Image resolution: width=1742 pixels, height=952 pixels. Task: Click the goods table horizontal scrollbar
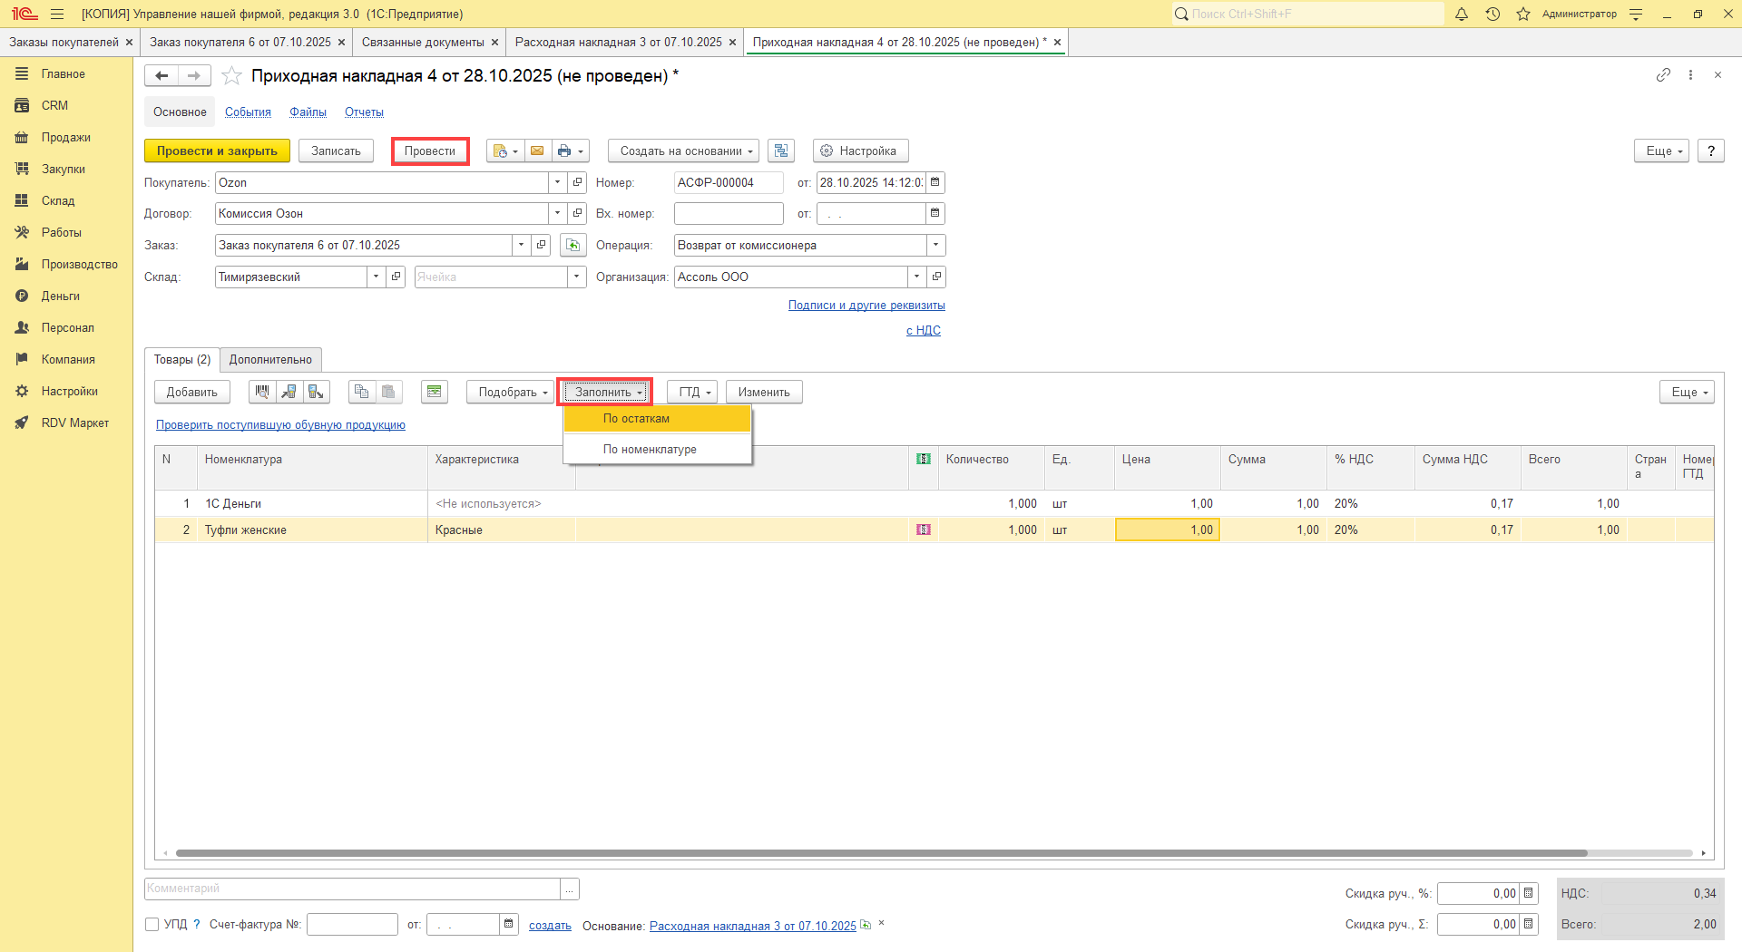[x=881, y=853]
